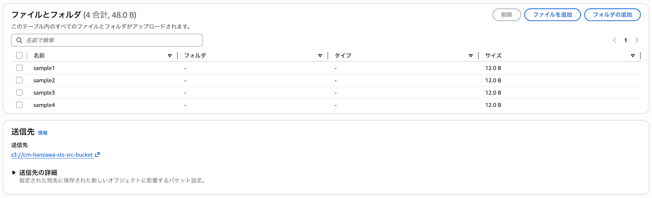
Task: Sort by タイプ column arrow
Action: click(x=471, y=56)
